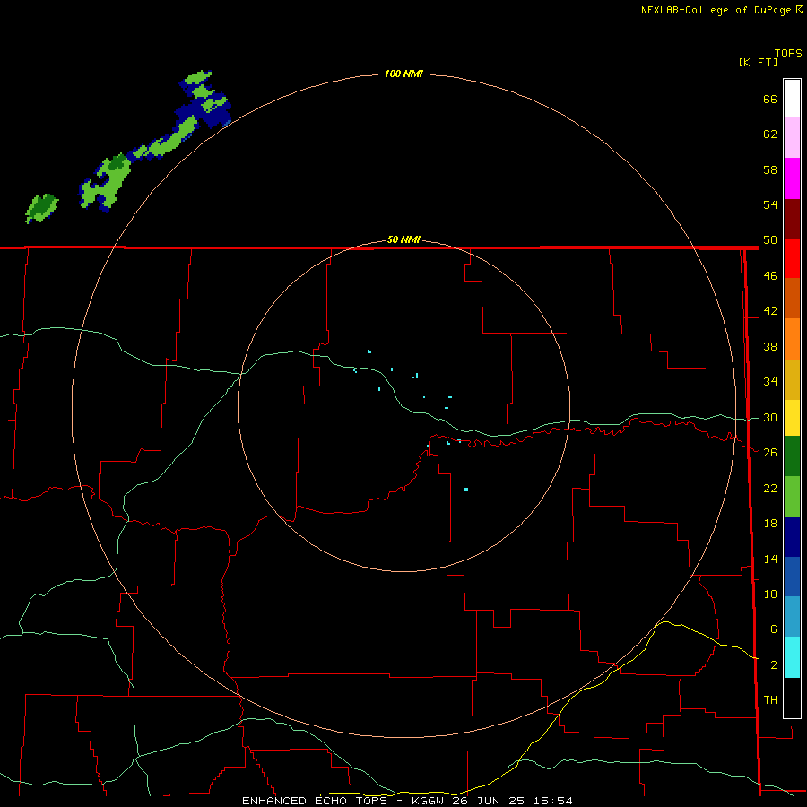Viewport: 807px width, 807px height.
Task: Click the '38' scale value
Action: coord(770,346)
